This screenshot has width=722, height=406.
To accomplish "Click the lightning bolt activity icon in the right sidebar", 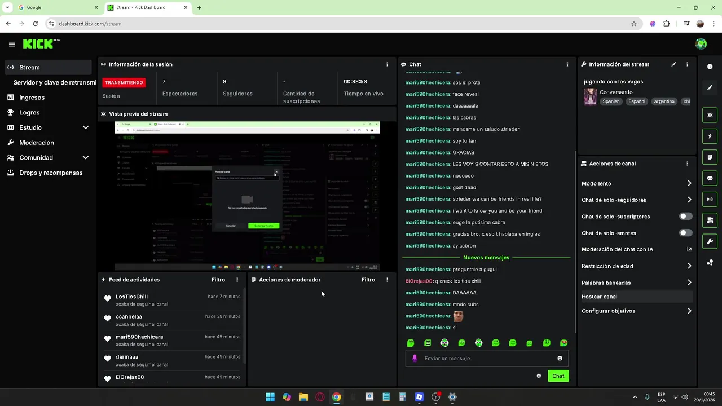I will tap(710, 136).
